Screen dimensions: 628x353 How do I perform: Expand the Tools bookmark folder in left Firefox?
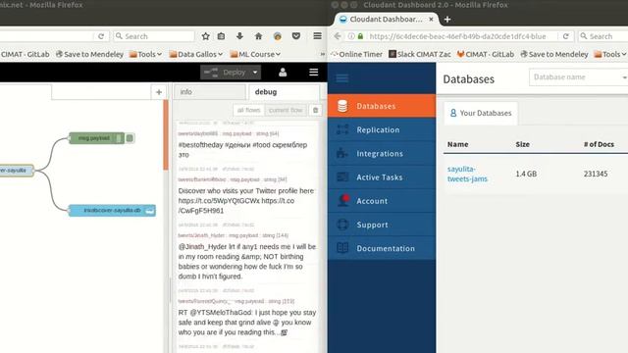tap(146, 54)
